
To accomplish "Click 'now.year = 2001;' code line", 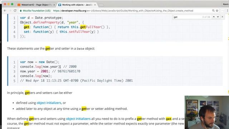I will coord(35,71).
